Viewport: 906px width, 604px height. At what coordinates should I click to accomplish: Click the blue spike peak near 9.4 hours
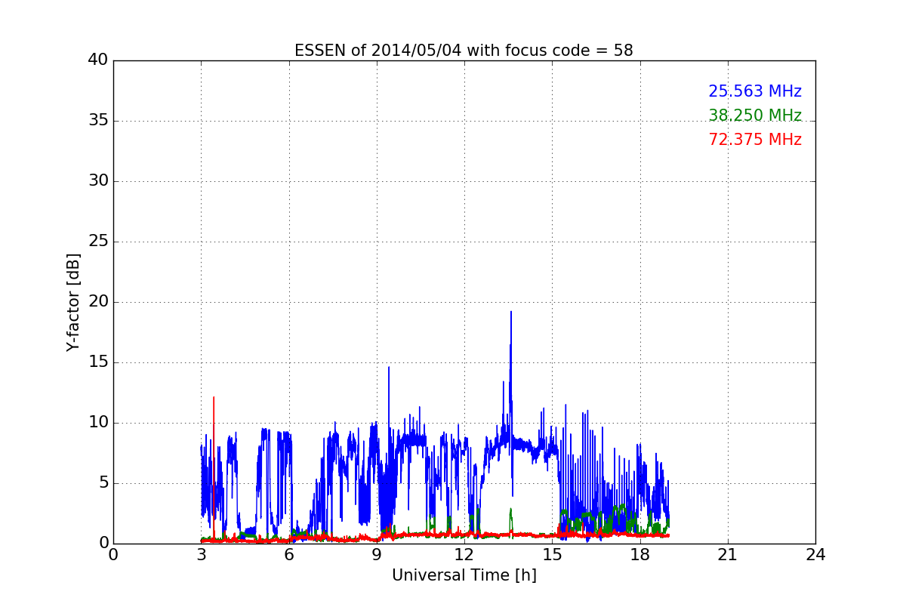[389, 368]
